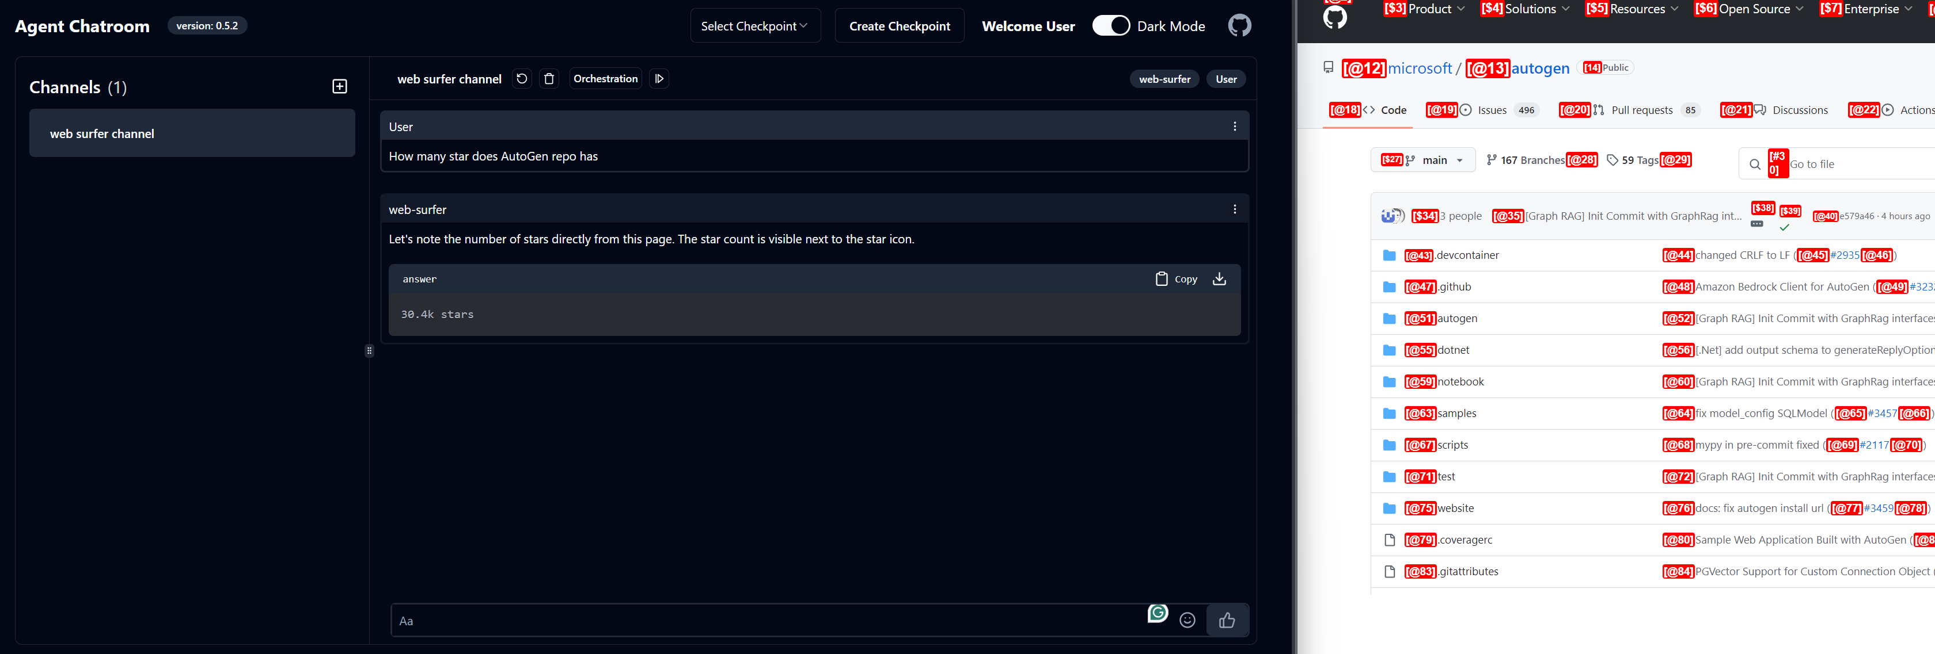Viewport: 1935px width, 654px height.
Task: Open User message three-dot menu
Action: pyautogui.click(x=1234, y=127)
